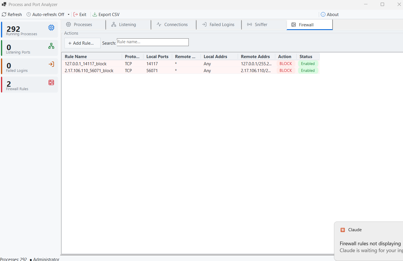Switch to the Processes tab
The height and width of the screenshot is (261, 403).
click(x=83, y=25)
